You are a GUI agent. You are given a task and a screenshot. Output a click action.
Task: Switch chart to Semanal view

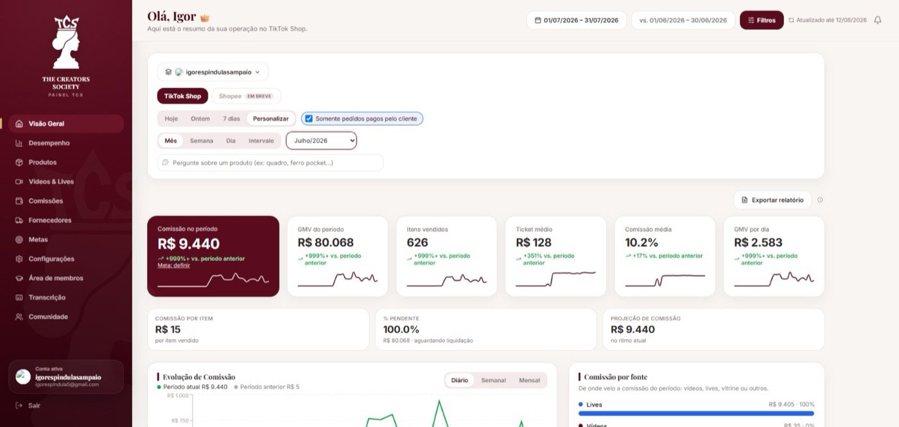pyautogui.click(x=494, y=380)
